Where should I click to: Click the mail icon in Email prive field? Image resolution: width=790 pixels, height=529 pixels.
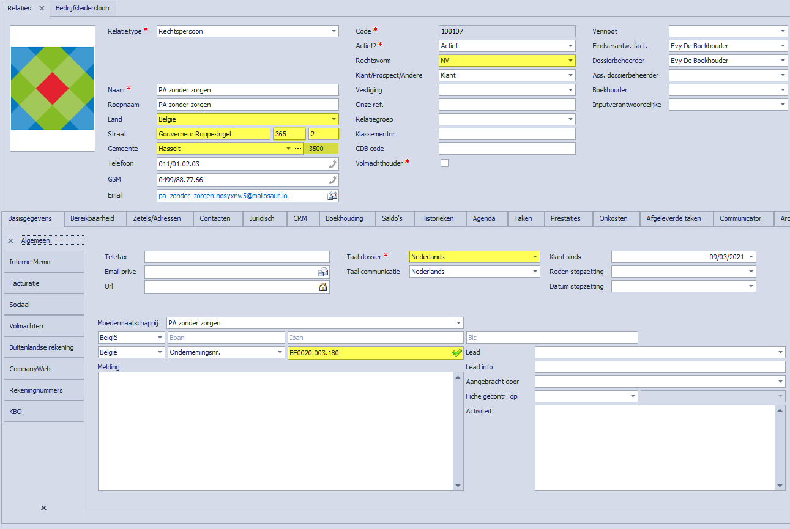323,272
